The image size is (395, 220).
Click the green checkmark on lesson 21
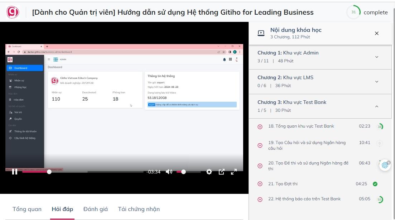tap(375, 183)
